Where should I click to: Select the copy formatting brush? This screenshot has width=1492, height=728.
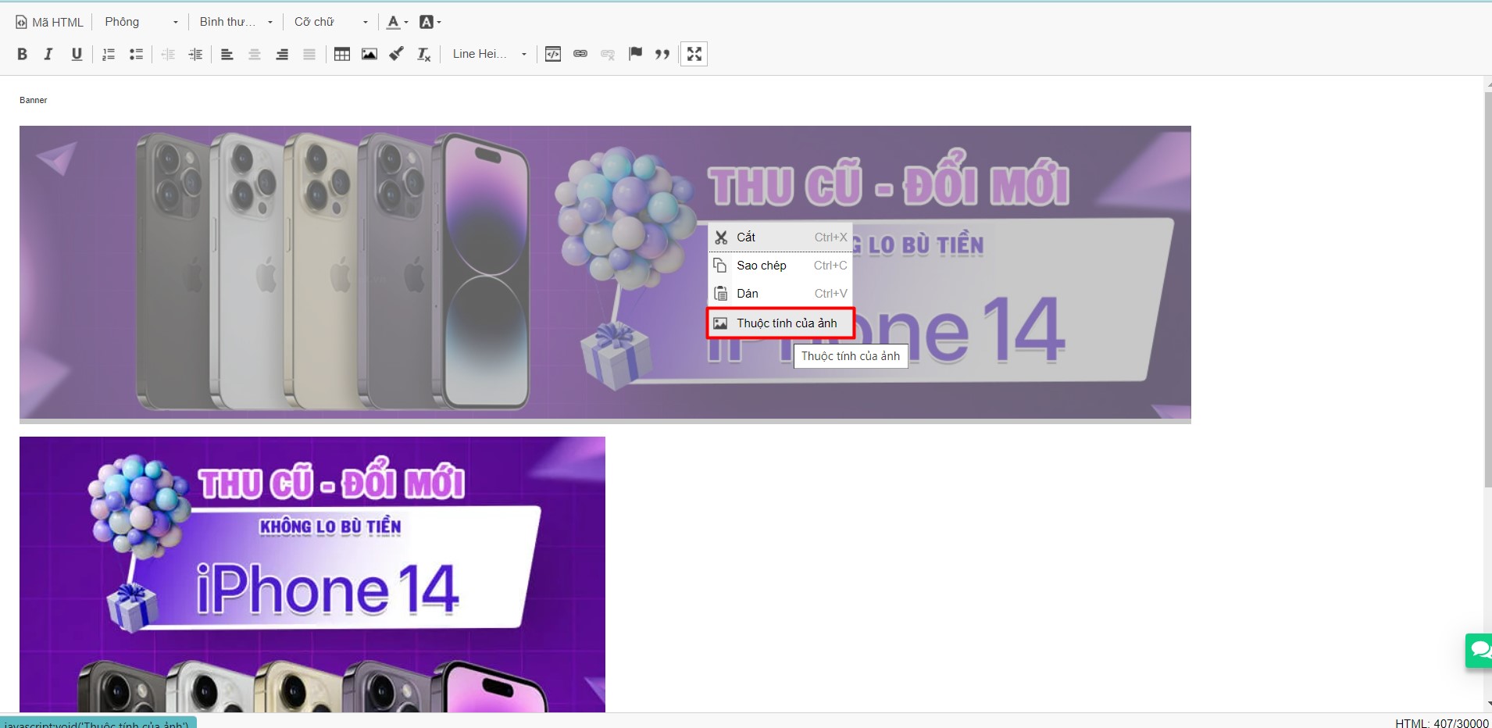pos(397,54)
